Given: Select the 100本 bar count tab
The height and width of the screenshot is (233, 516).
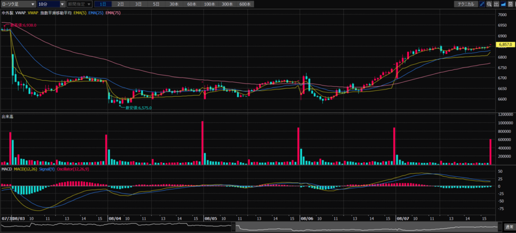Looking at the screenshot, I should [210, 4].
